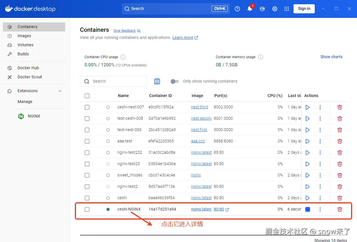Viewport: 357px width, 242px height.
Task: Click CPU usage info icon
Action: [x=123, y=57]
